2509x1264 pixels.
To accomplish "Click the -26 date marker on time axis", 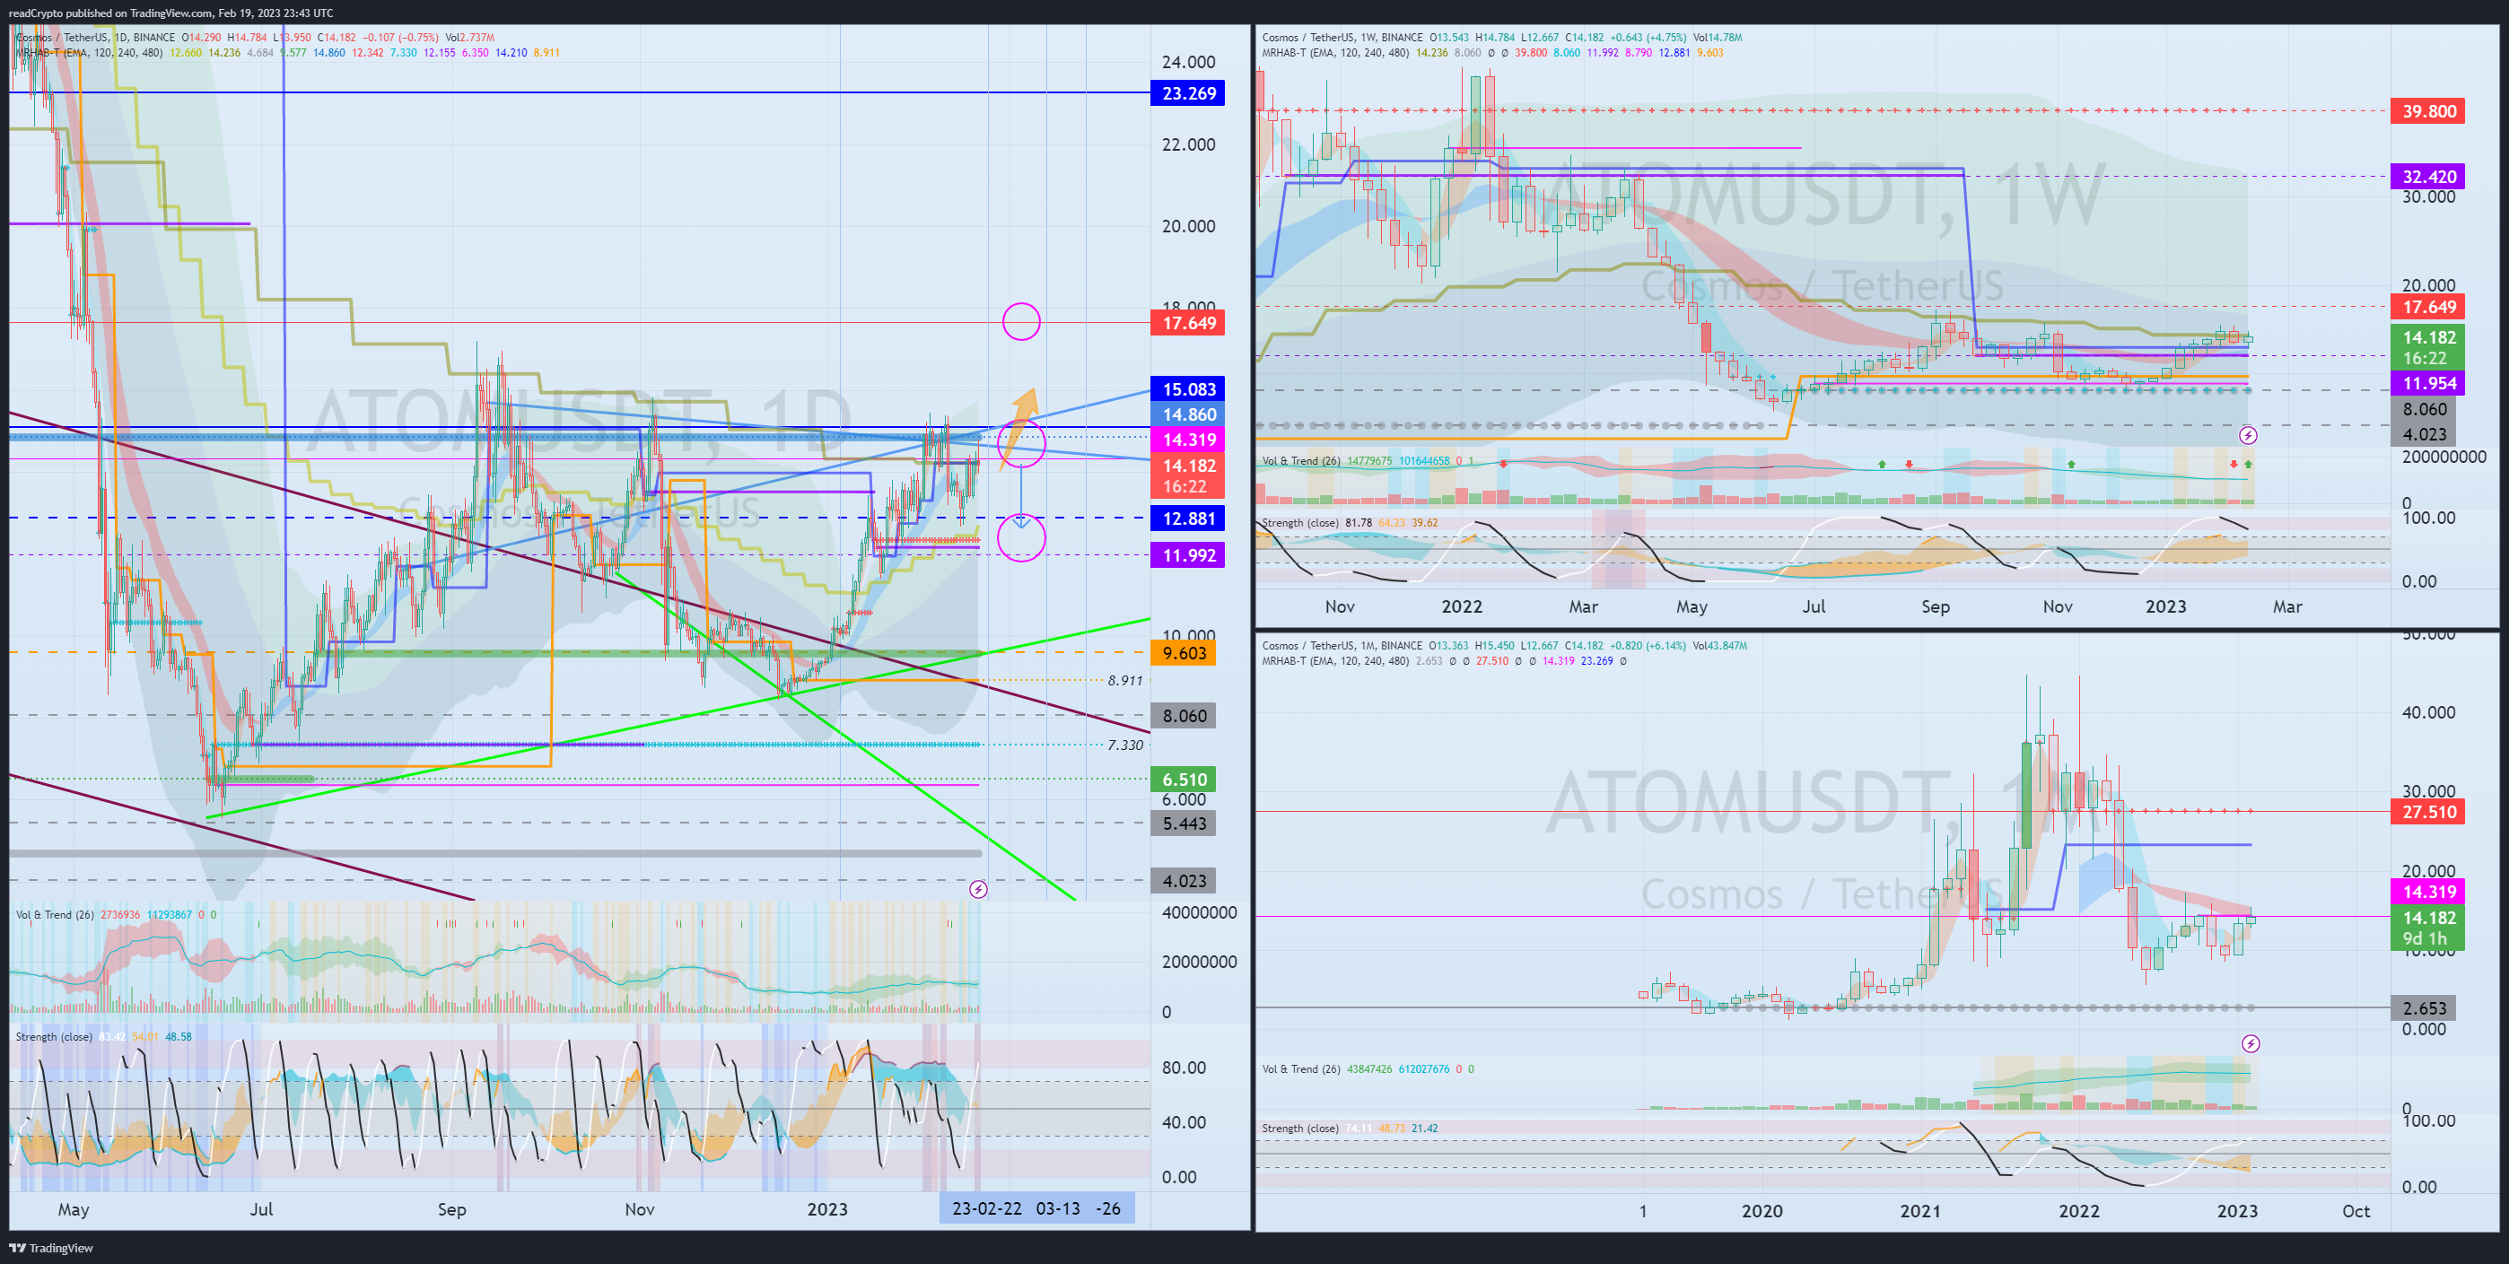I will click(x=1108, y=1208).
